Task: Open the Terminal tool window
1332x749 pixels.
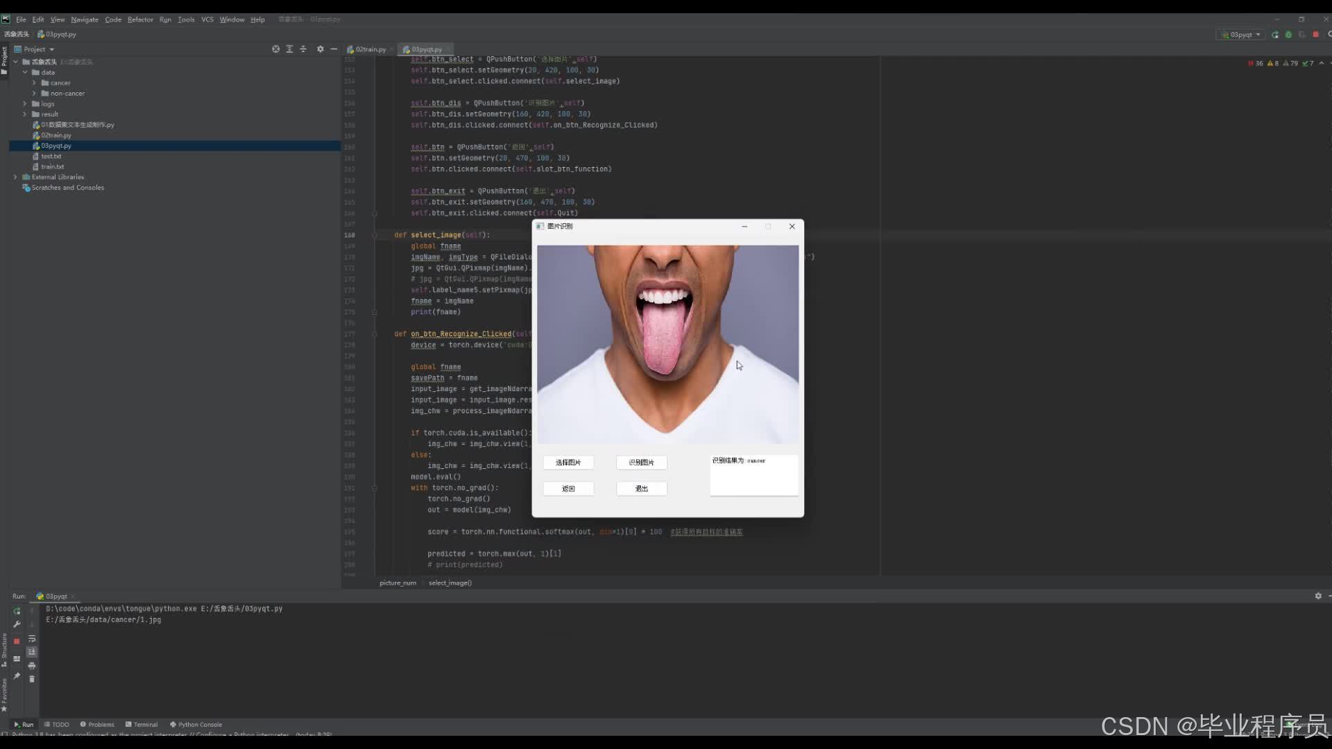Action: [x=142, y=724]
